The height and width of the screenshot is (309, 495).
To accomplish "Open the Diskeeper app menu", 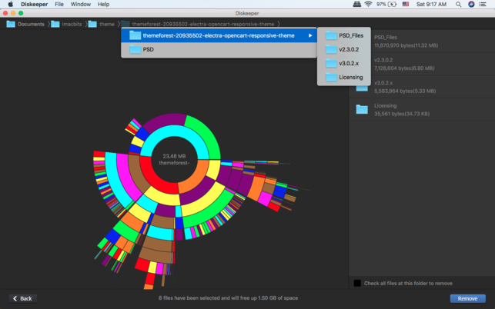I will click(34, 4).
